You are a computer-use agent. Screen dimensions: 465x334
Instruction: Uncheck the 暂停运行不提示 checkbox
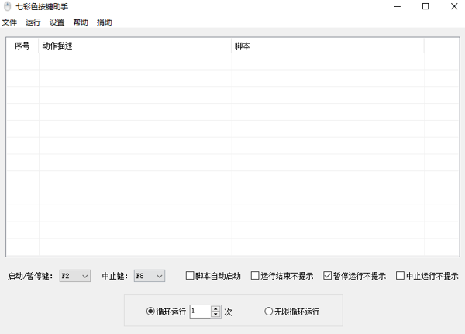coord(328,276)
